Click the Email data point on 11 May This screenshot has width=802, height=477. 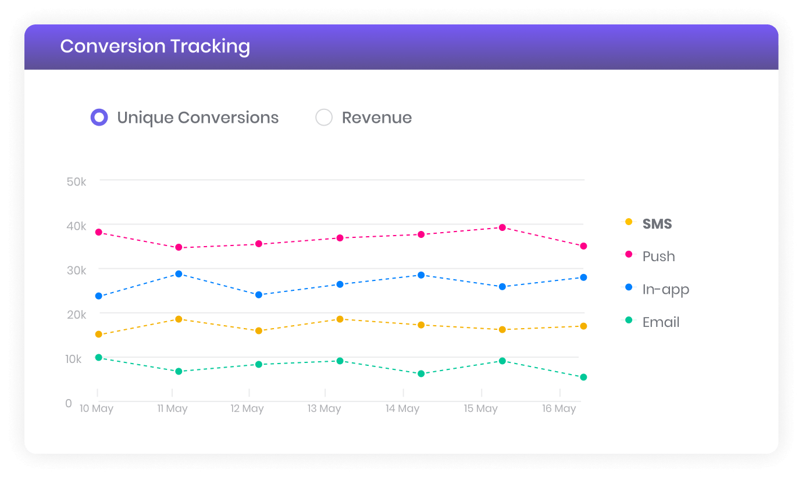[x=179, y=372]
